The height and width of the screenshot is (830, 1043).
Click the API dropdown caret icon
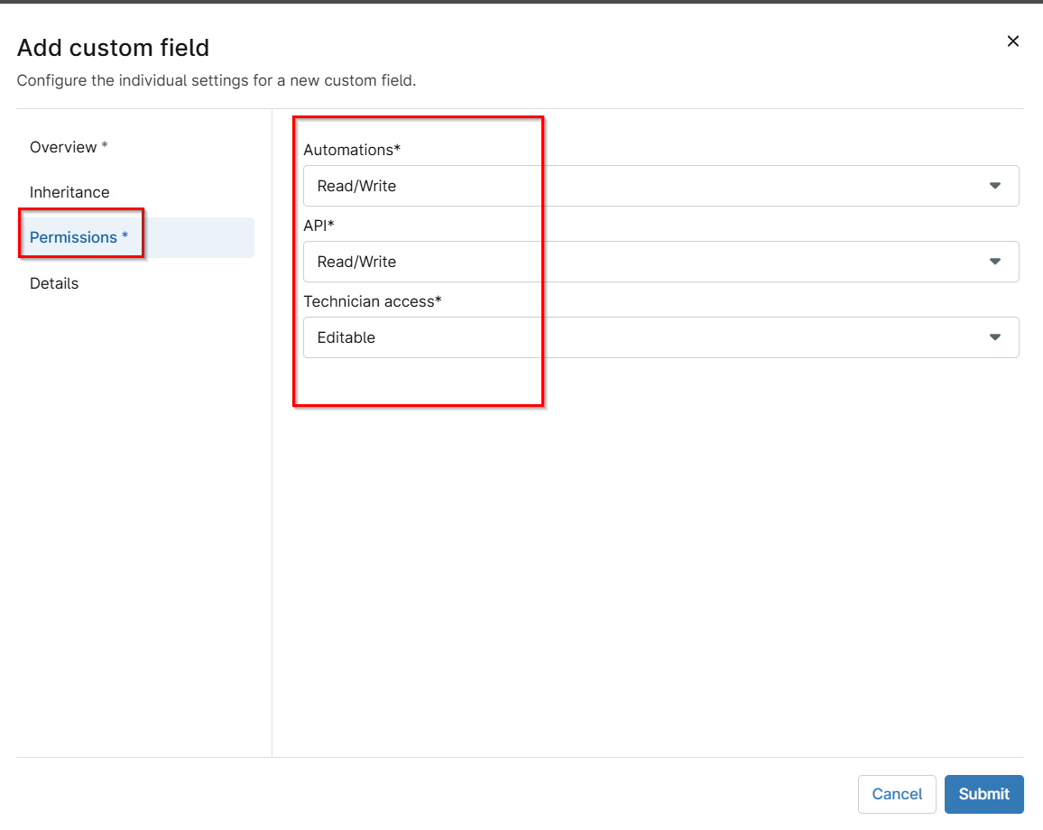pyautogui.click(x=995, y=262)
